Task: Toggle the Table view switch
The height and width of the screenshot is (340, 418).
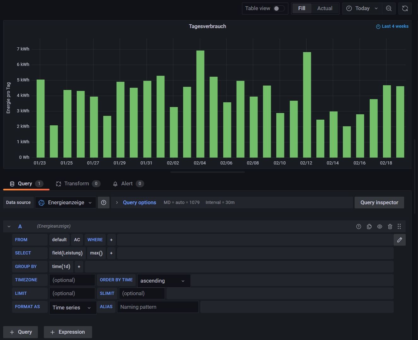Action: pyautogui.click(x=279, y=9)
